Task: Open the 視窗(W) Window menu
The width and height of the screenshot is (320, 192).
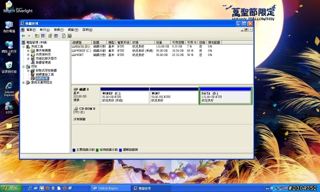Action: pyautogui.click(x=73, y=30)
